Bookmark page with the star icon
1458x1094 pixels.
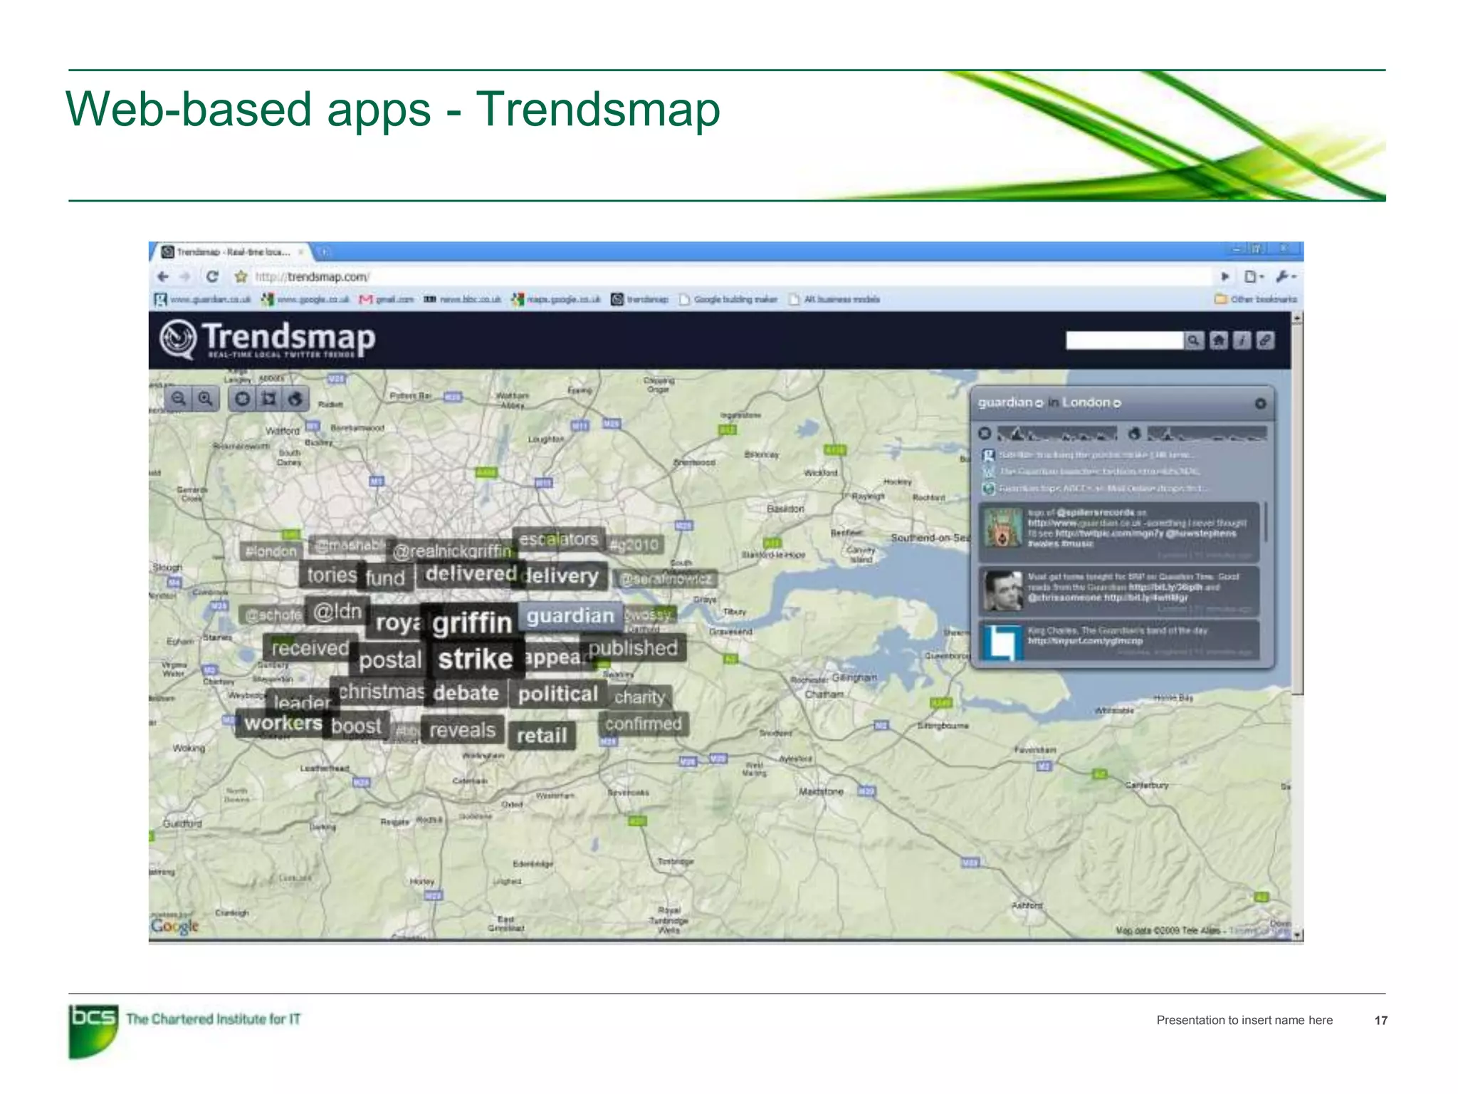point(241,276)
